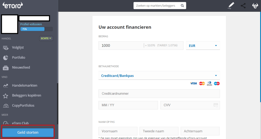
Task: Open Handelsmarkten in the sidebar
Action: [x=25, y=85]
